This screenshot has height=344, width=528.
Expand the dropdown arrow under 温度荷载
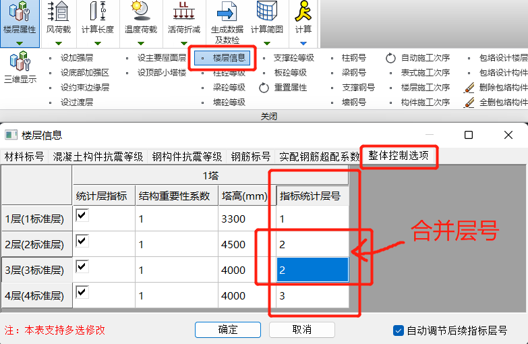141,43
